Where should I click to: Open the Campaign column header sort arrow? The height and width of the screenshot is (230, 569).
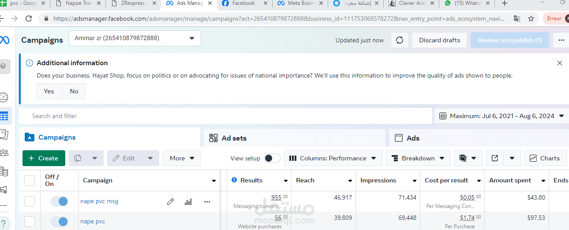click(x=214, y=181)
